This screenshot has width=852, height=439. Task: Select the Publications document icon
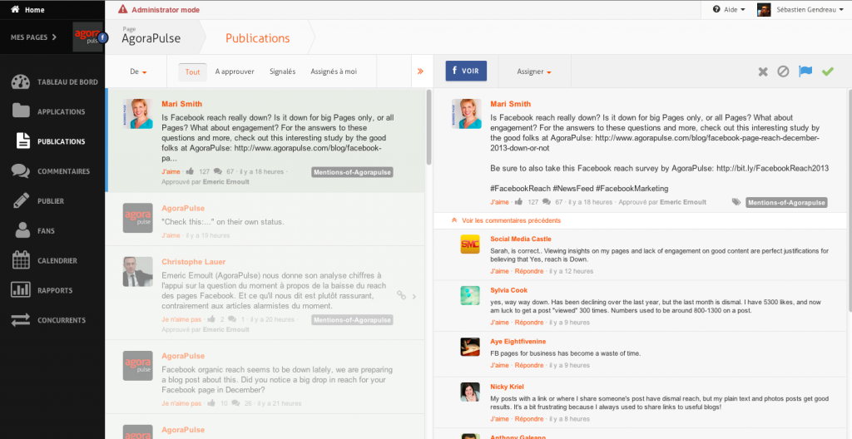22,141
